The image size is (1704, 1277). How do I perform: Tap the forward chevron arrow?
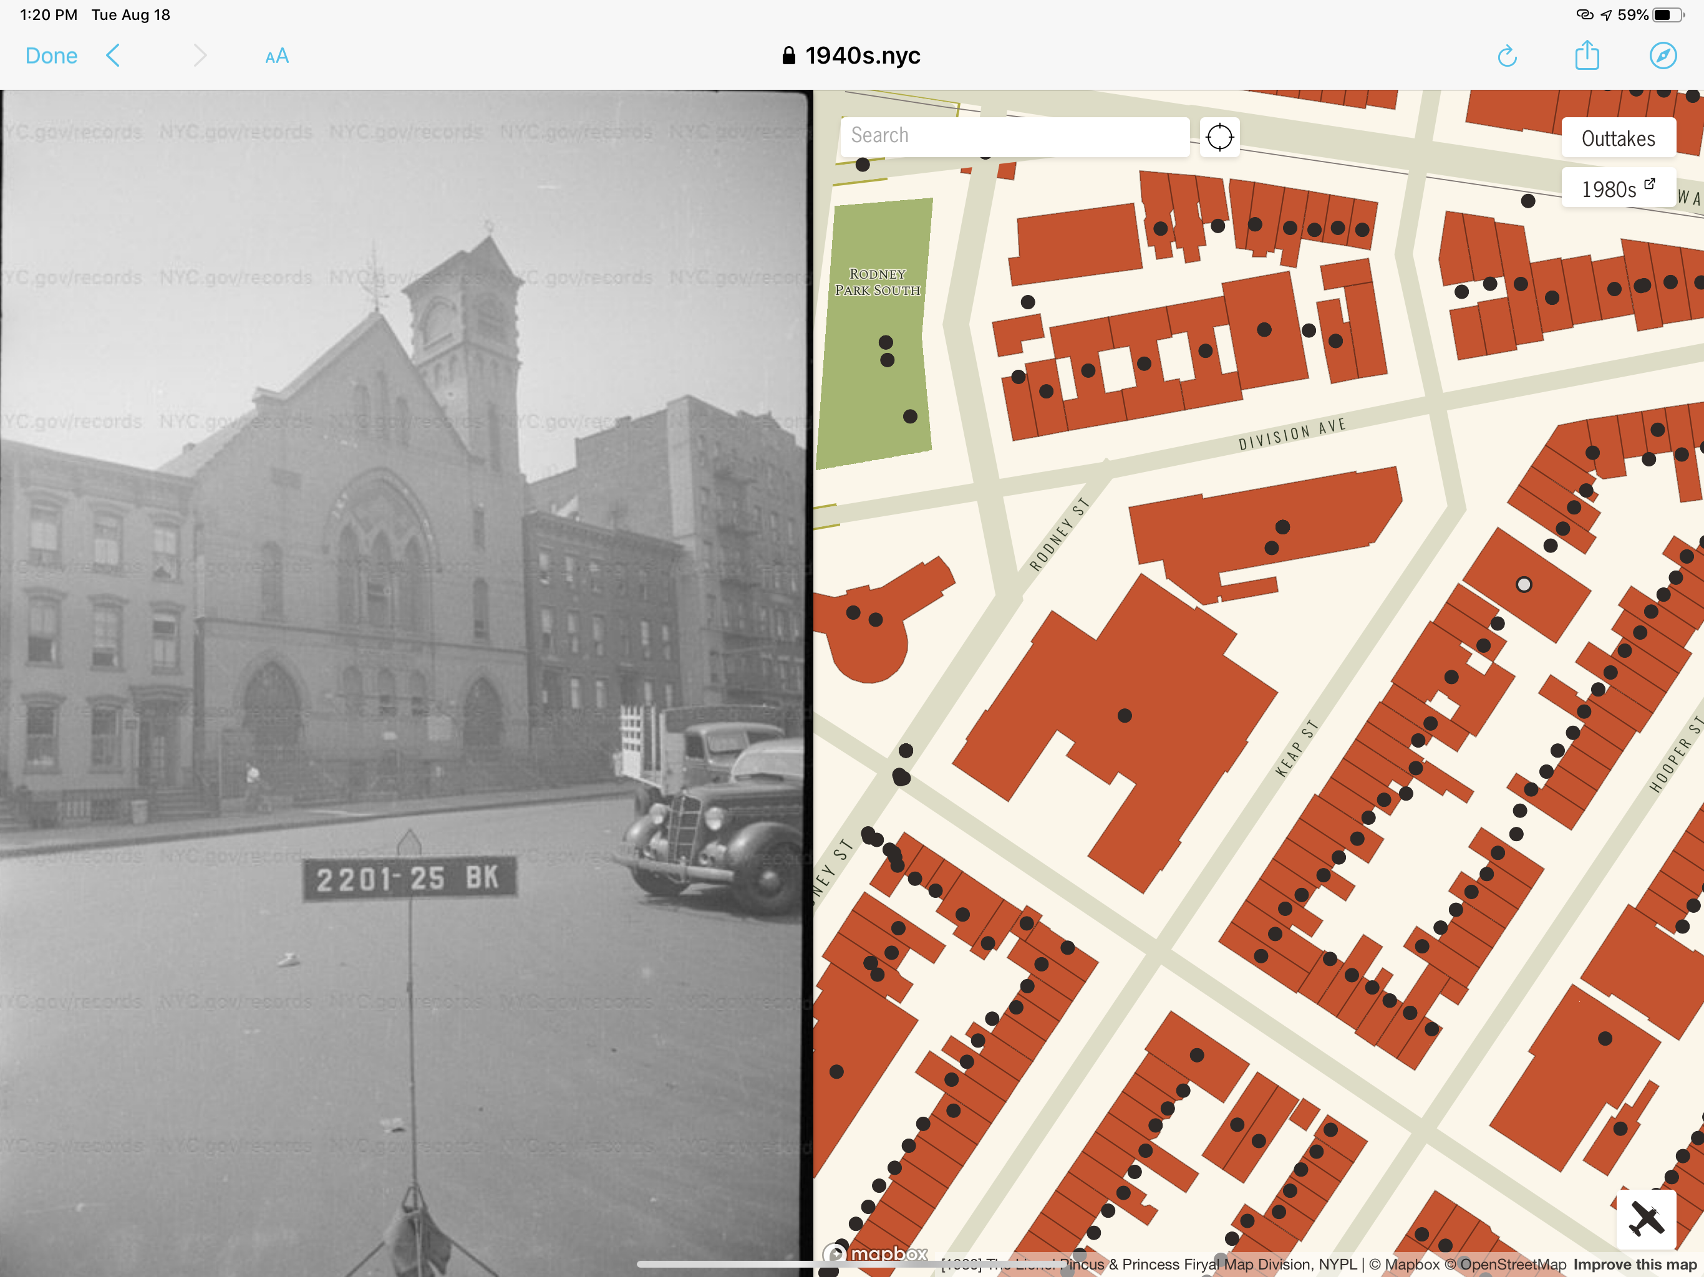point(200,56)
